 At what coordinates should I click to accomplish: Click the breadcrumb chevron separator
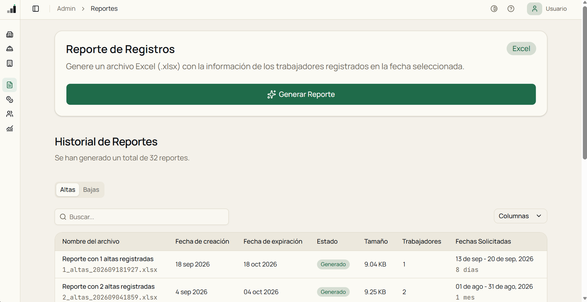[83, 9]
